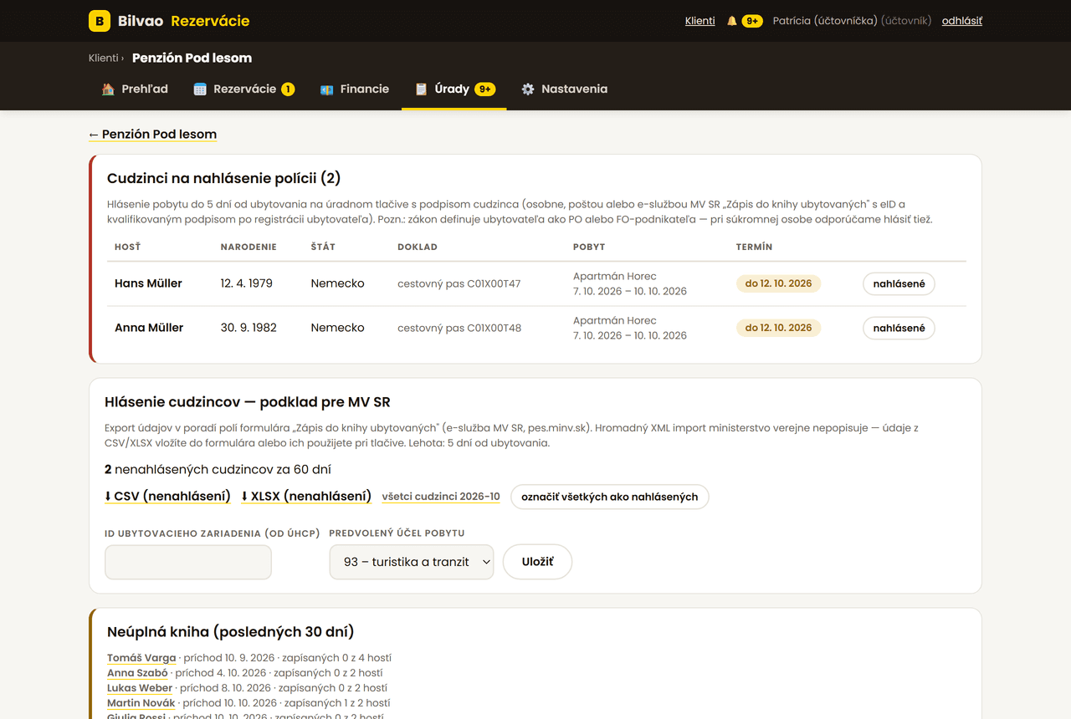
Task: Download CSV of unreported foreigners
Action: [167, 496]
